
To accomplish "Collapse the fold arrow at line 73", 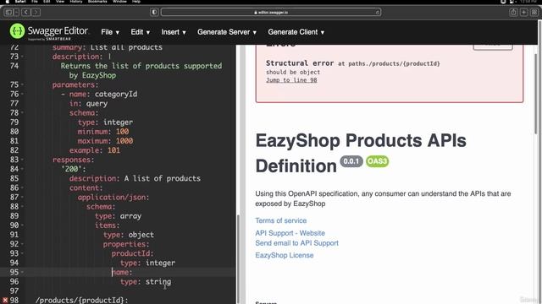I will [22, 57].
